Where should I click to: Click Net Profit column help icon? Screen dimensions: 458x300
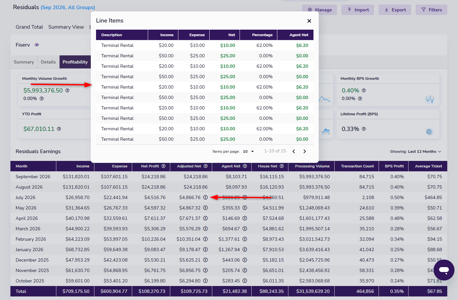(x=163, y=166)
